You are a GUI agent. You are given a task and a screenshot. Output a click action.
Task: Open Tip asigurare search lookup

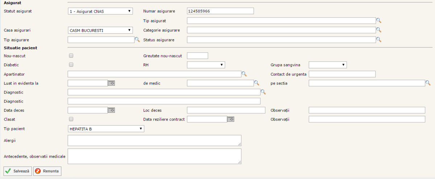(137, 39)
